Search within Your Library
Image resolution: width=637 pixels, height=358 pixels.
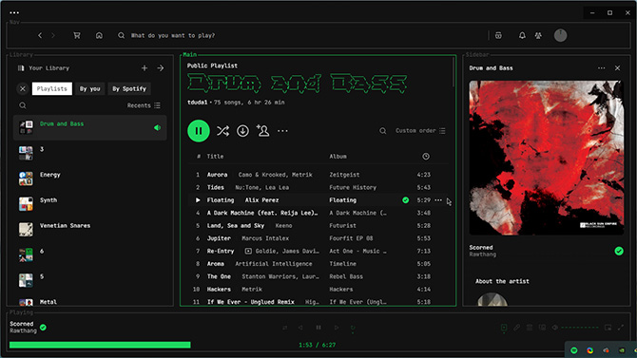click(x=23, y=105)
